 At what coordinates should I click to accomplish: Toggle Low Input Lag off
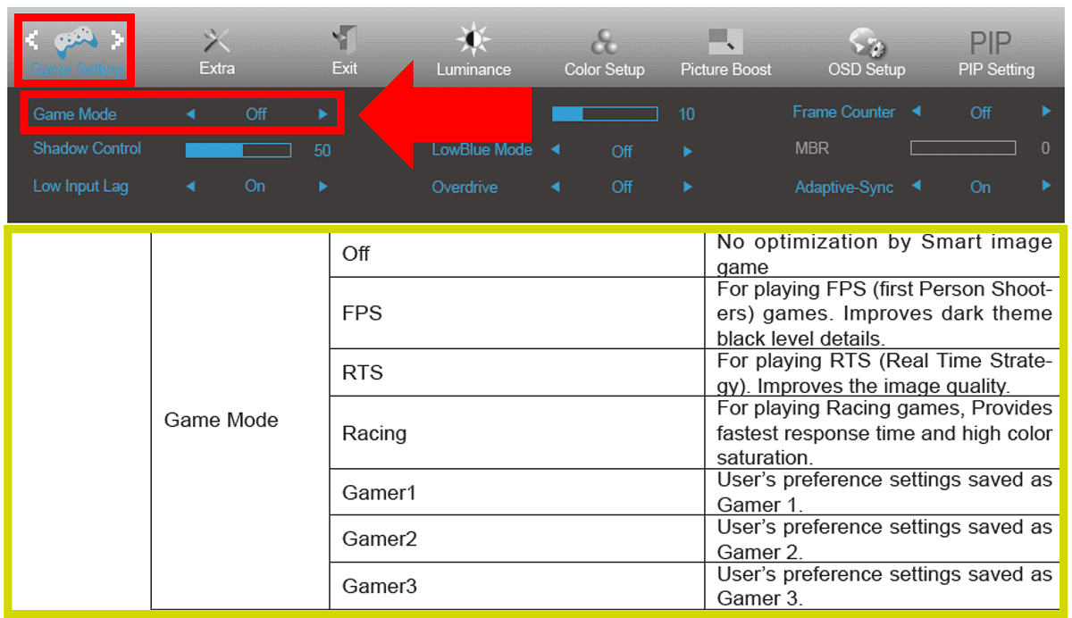pos(190,186)
